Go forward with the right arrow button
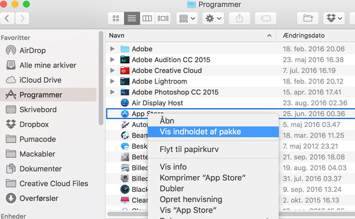 pyautogui.click(x=22, y=18)
